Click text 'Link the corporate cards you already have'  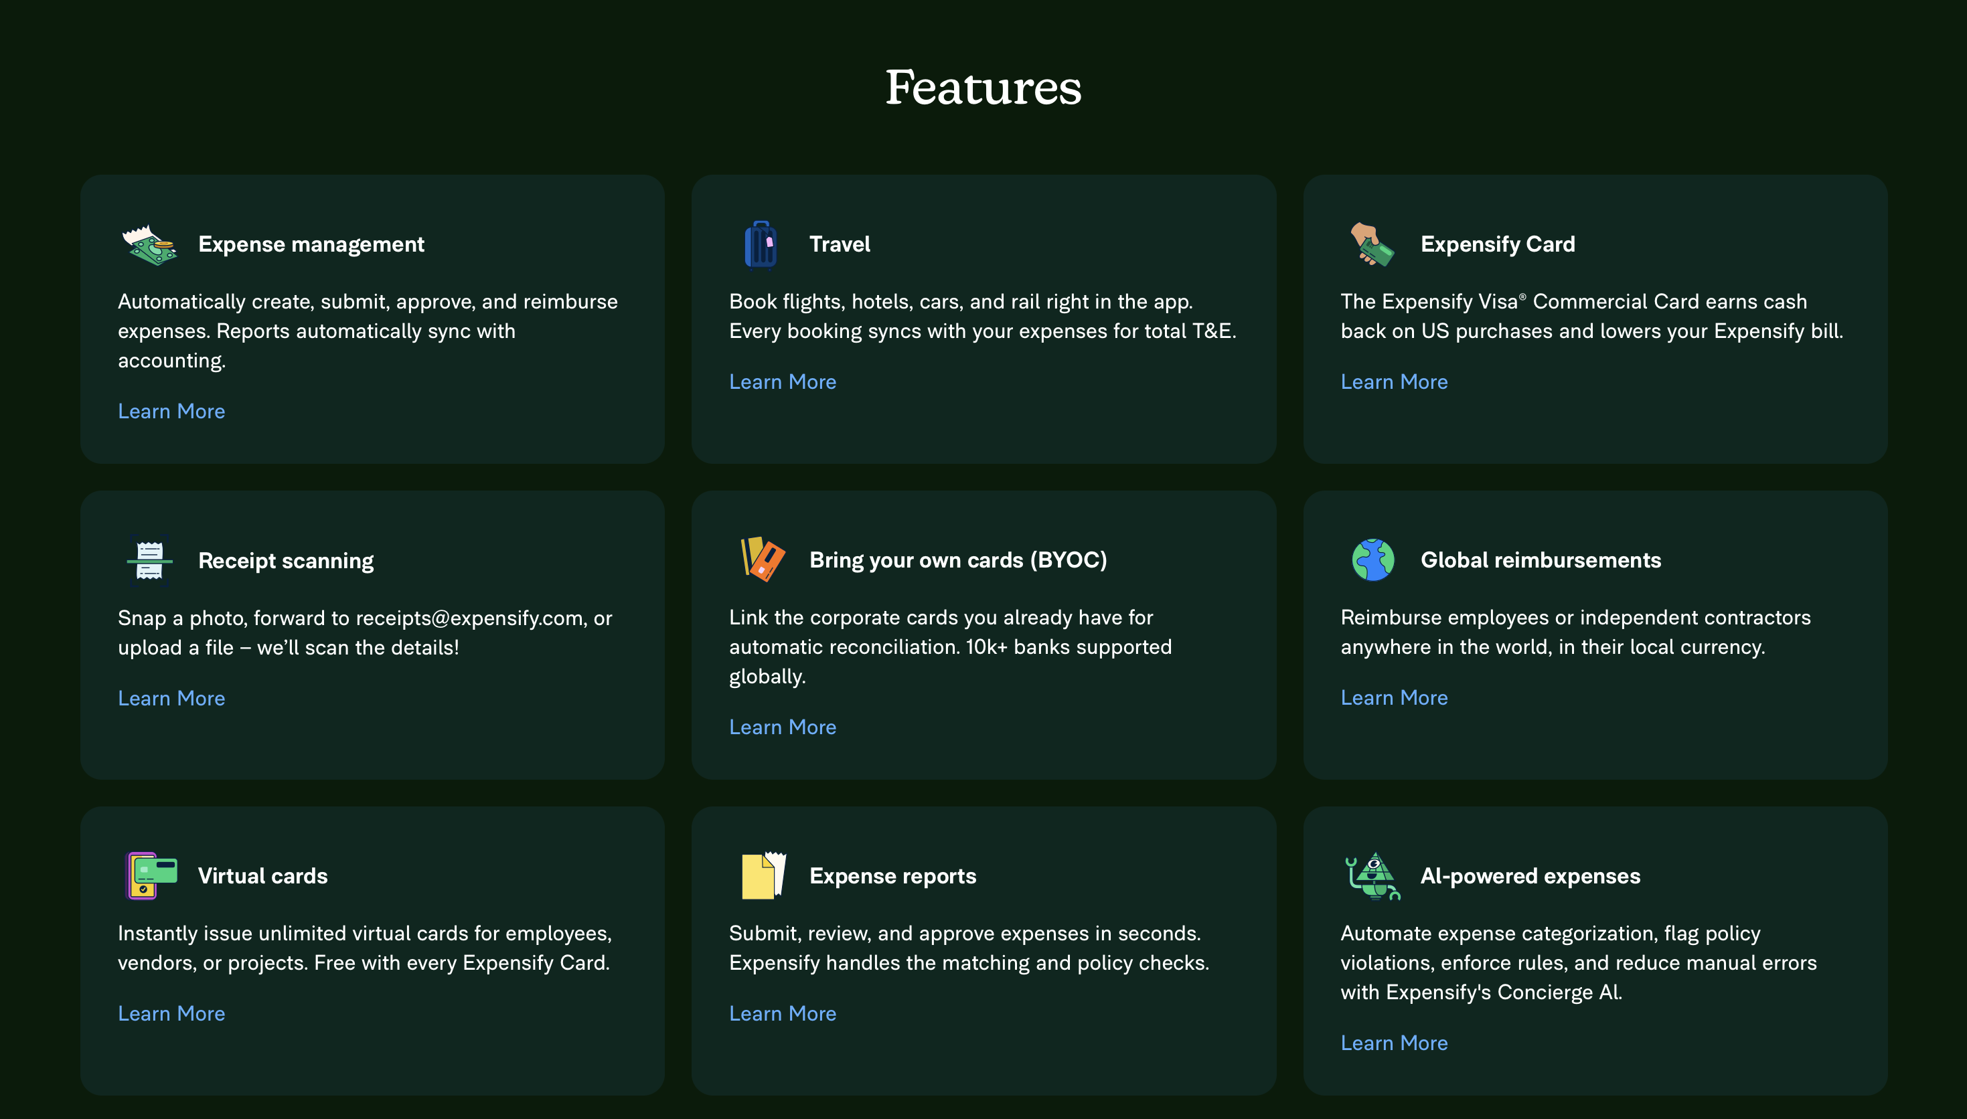coord(926,618)
